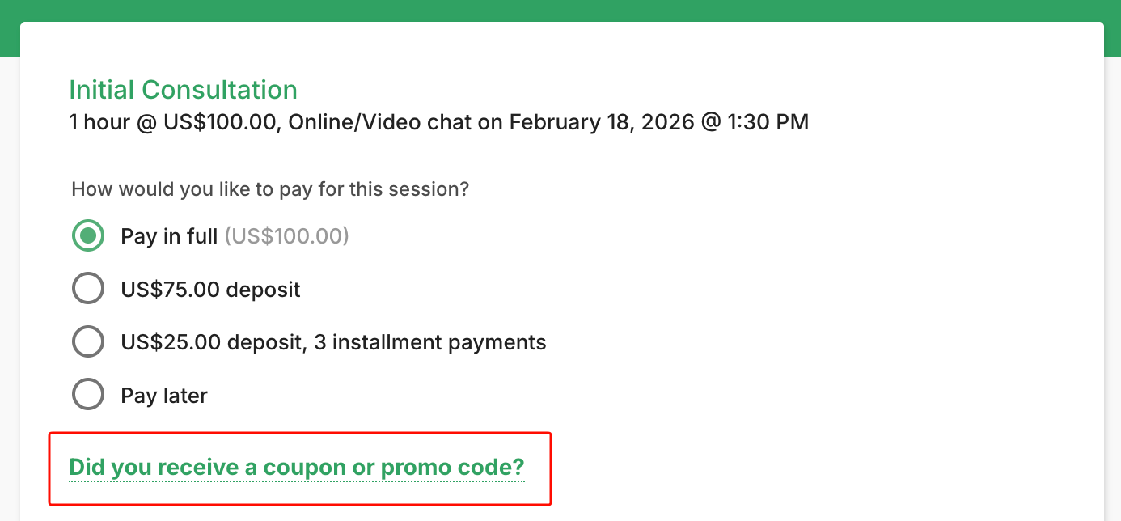Click the "Pay in full" label text
The height and width of the screenshot is (521, 1121).
169,236
